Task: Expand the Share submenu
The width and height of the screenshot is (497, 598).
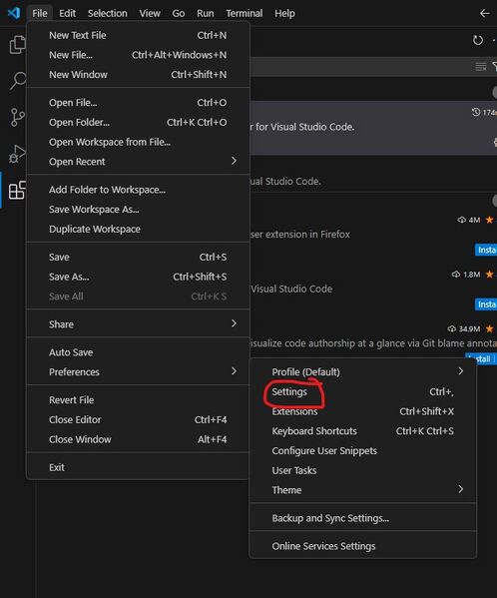Action: 138,324
